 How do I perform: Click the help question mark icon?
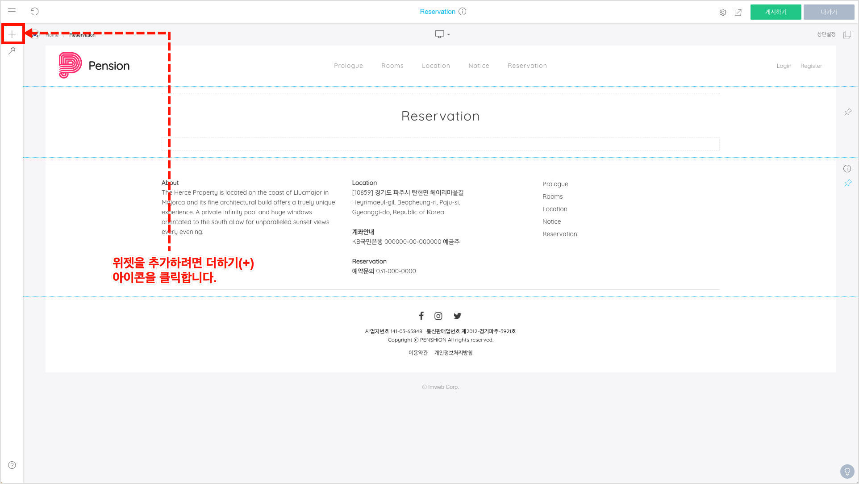coord(12,465)
